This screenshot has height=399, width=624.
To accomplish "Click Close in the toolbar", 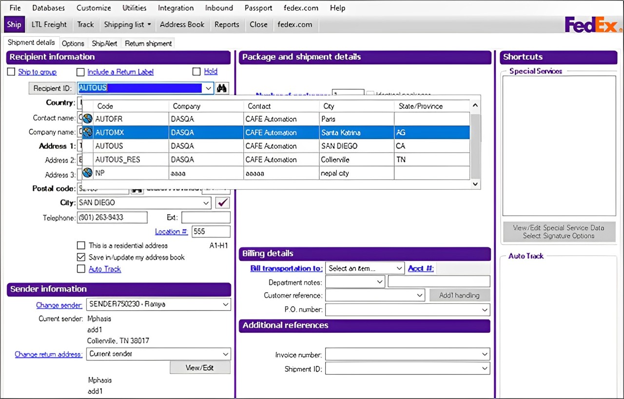I will coord(258,24).
